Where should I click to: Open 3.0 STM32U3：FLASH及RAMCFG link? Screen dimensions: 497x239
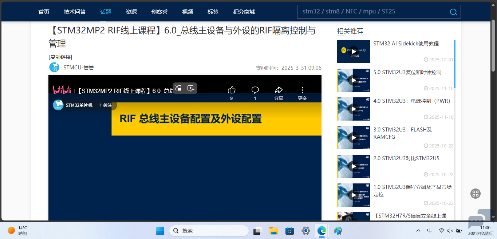403,133
